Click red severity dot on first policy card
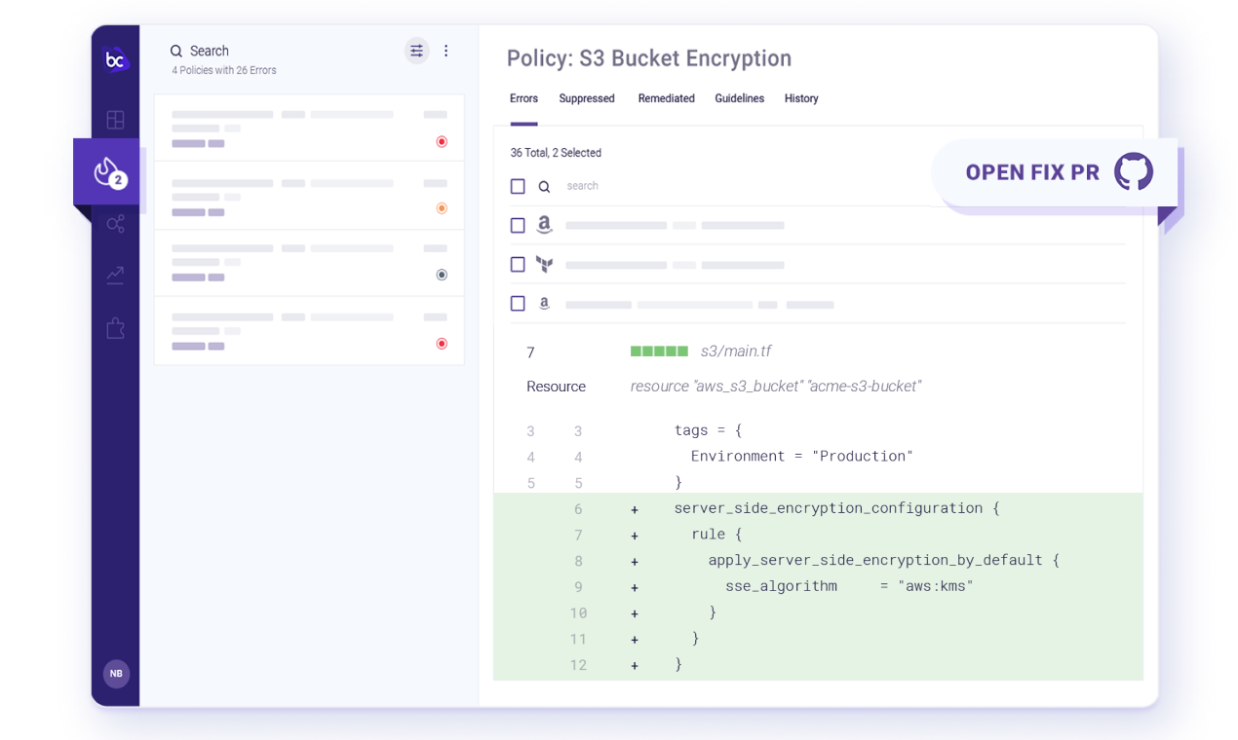Screen dimensions: 1238x740 [442, 142]
